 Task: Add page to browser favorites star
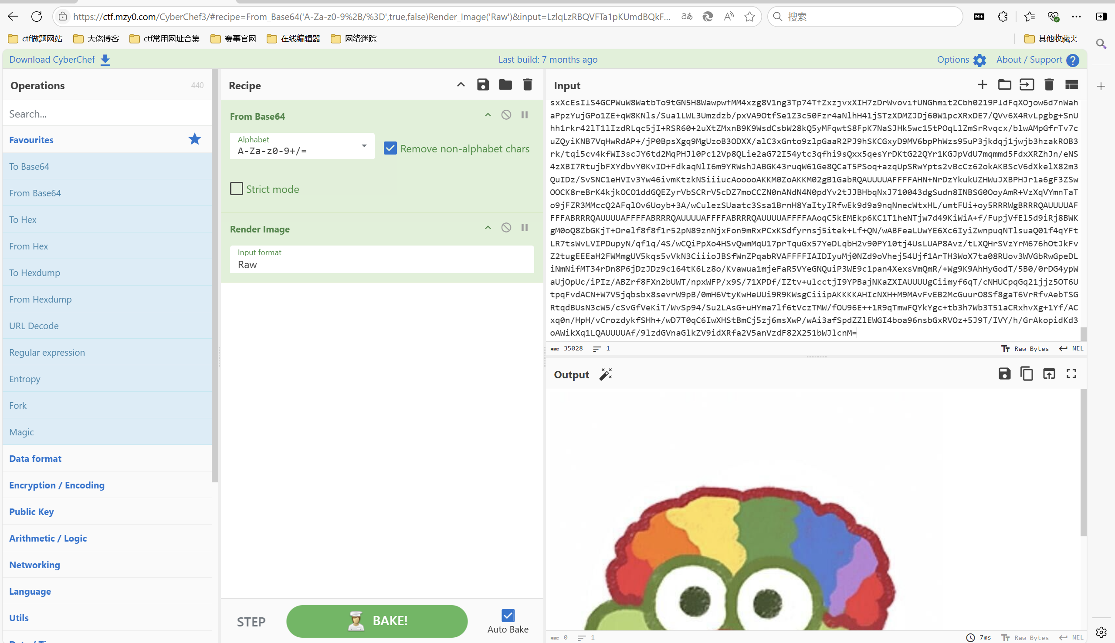749,17
